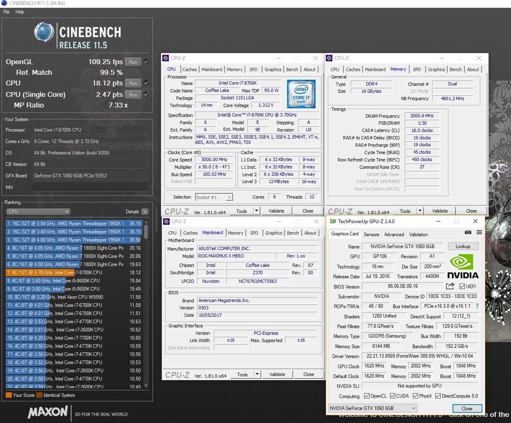
Task: Click orange Your Score legend swatch
Action: 9,395
